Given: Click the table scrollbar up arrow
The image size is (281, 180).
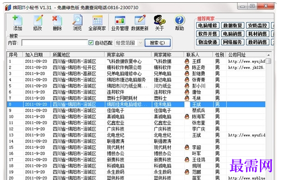Looking at the screenshot, I should [x=268, y=55].
